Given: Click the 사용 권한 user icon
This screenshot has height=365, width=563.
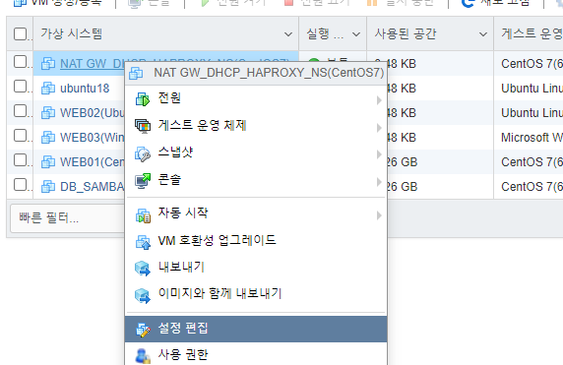Looking at the screenshot, I should 143,356.
